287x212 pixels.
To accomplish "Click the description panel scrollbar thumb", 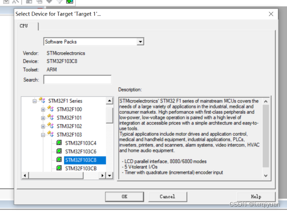I will pyautogui.click(x=266, y=136).
